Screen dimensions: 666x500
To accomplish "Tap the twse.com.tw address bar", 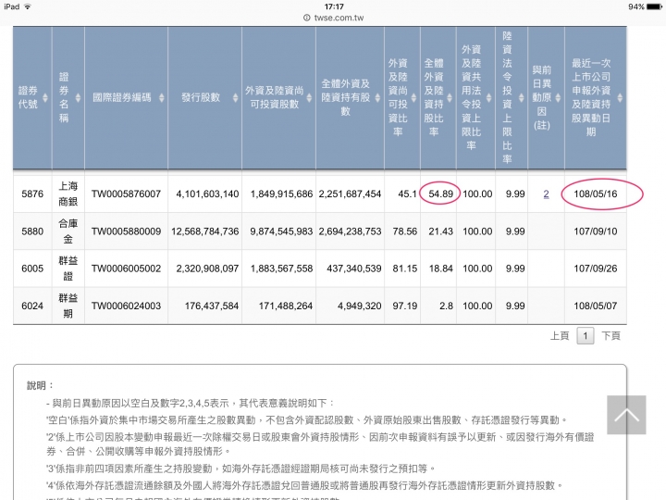I will 333,18.
